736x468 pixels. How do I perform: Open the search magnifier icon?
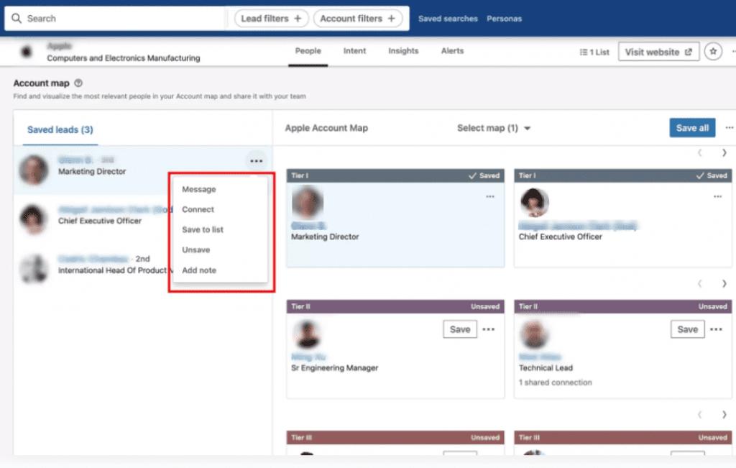pyautogui.click(x=17, y=17)
